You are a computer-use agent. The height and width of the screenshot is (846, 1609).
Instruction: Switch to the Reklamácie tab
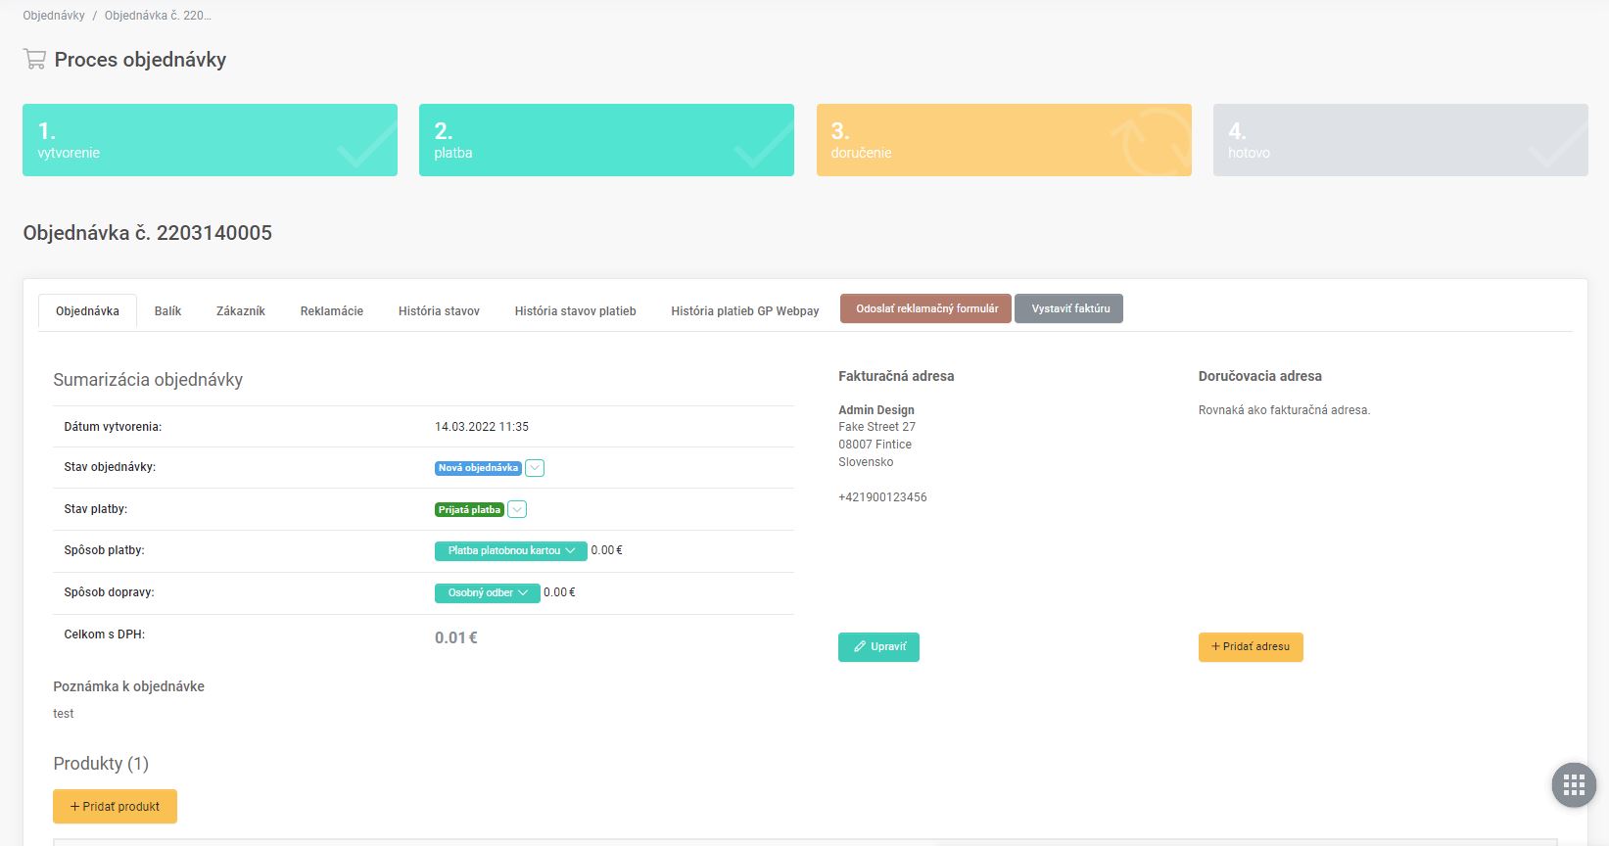pyautogui.click(x=331, y=311)
